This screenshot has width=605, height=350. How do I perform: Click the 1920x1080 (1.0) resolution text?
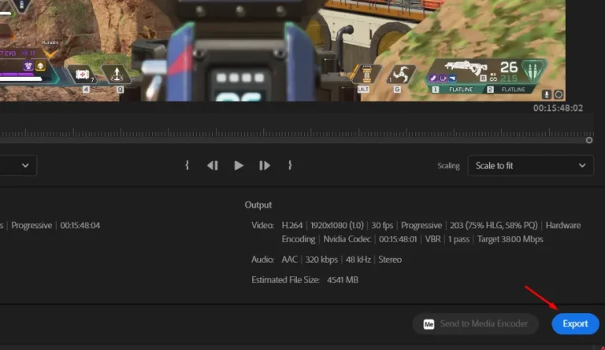tap(337, 225)
